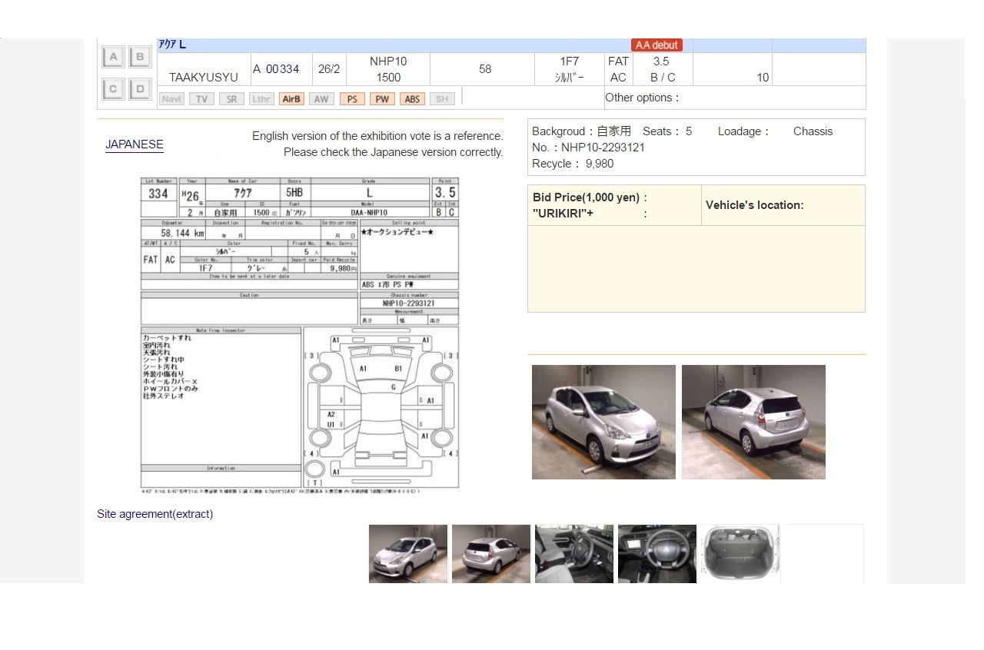The width and height of the screenshot is (984, 650).
Task: Open the trunk cargo thumbnail
Action: tap(740, 554)
